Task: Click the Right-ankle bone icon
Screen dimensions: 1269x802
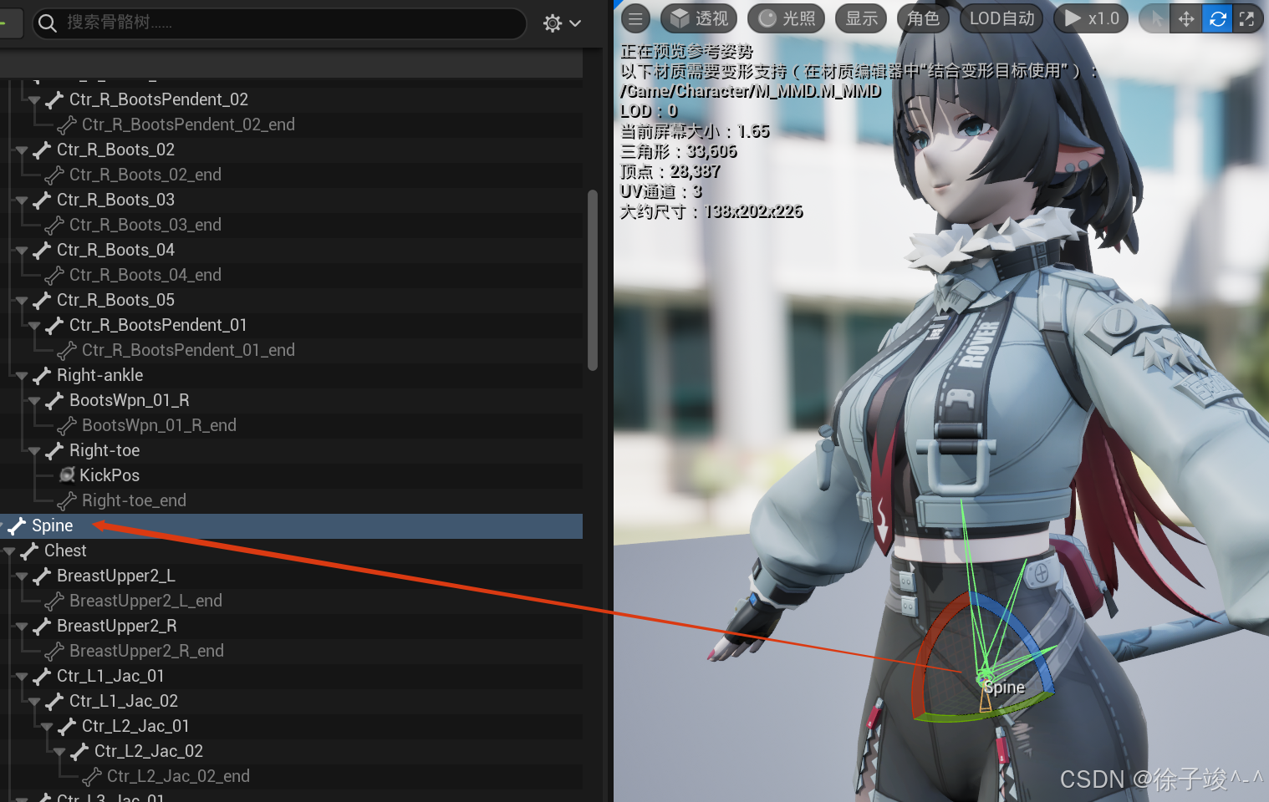Action: pos(42,376)
